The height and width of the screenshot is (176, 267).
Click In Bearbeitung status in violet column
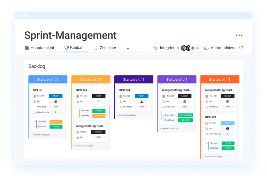click(185, 115)
